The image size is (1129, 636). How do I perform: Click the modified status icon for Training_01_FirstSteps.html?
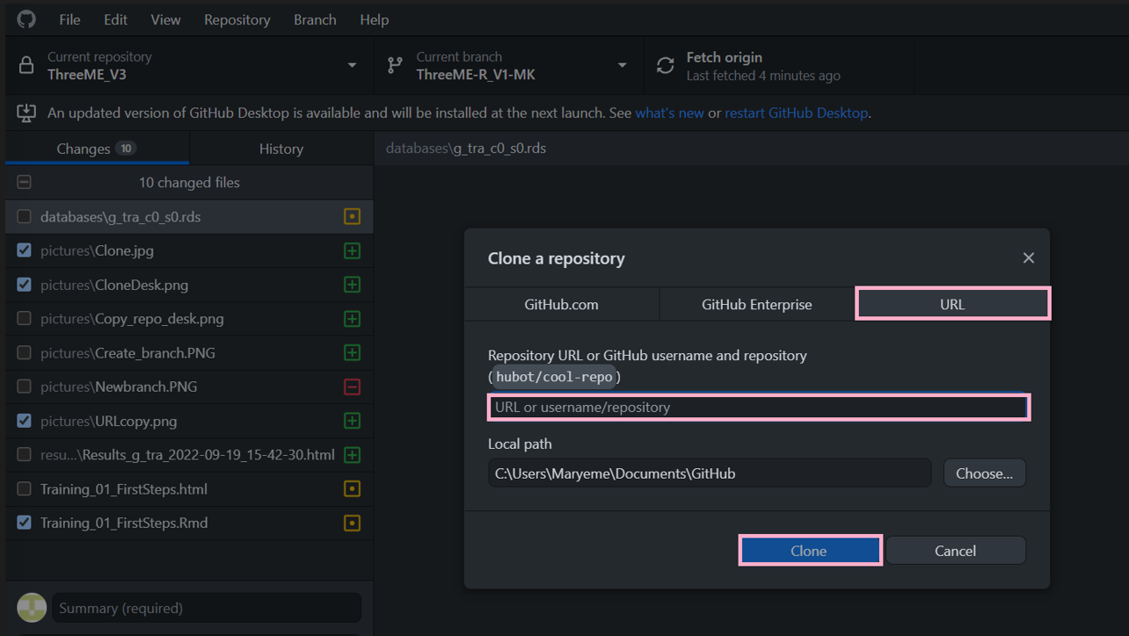click(x=352, y=489)
